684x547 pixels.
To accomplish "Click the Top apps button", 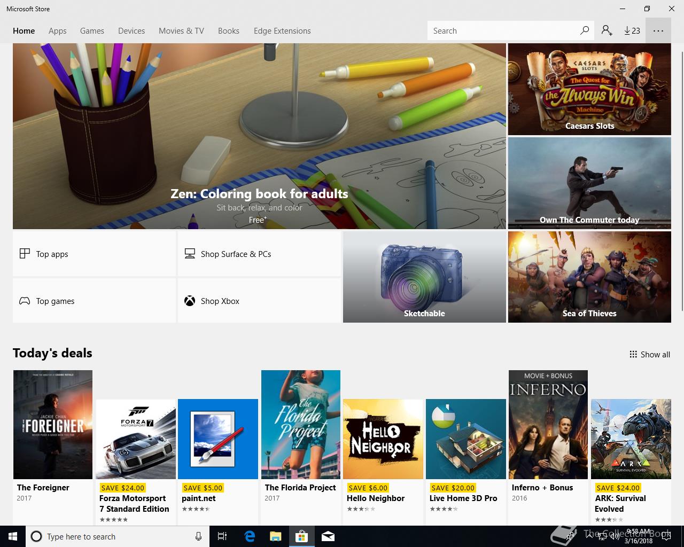I will pos(94,254).
